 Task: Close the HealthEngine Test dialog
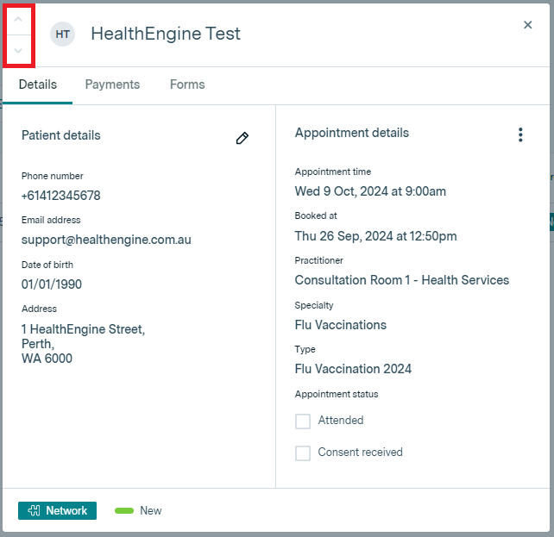tap(528, 25)
